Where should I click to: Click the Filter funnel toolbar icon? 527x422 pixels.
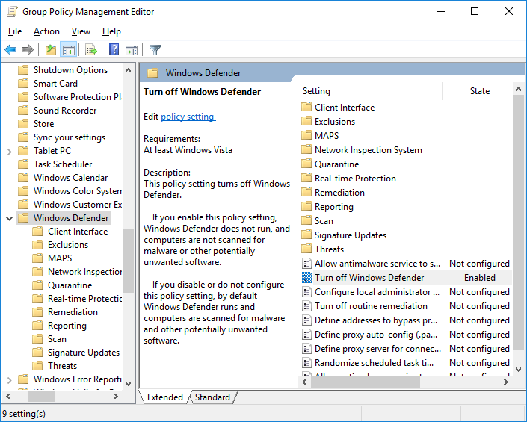[155, 50]
